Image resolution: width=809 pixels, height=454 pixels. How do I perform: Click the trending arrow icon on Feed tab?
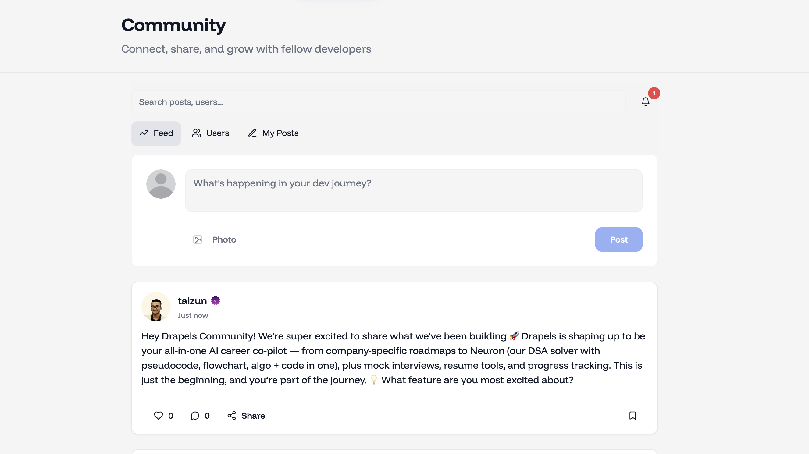(144, 133)
